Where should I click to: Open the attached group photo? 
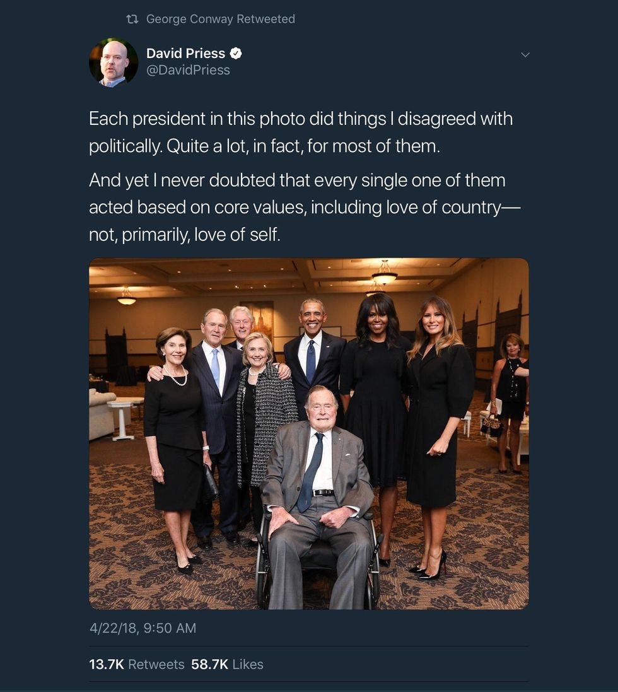click(309, 433)
